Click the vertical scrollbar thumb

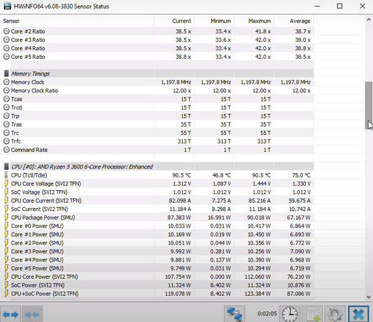[x=369, y=105]
